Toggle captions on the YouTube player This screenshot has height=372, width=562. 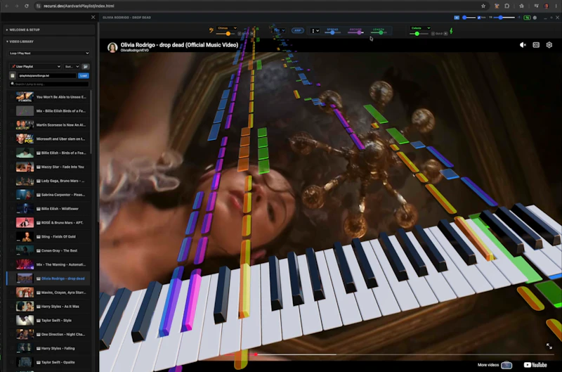point(536,45)
